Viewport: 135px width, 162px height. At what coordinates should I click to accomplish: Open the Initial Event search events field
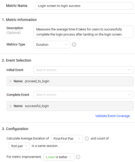(x=83, y=70)
